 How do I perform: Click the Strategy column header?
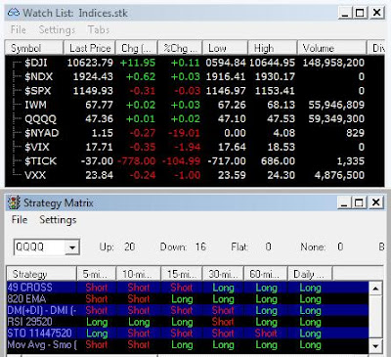(41, 274)
